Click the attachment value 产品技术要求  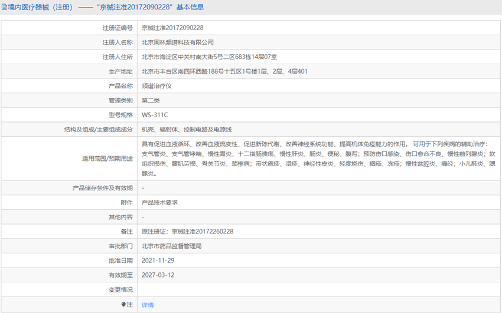click(159, 202)
